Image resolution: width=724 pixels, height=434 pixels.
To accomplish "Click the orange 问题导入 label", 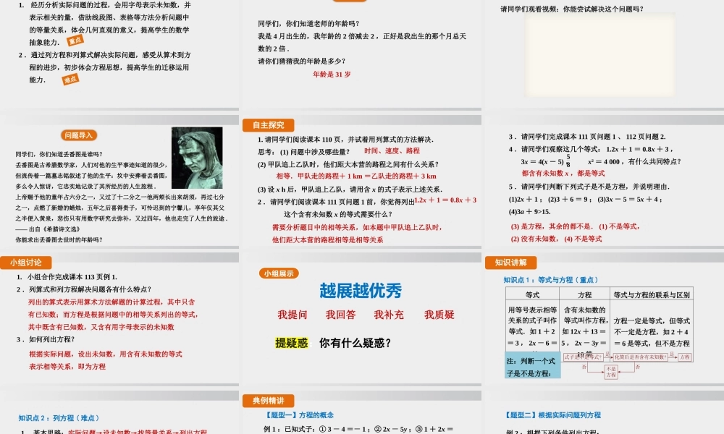I will [78, 135].
